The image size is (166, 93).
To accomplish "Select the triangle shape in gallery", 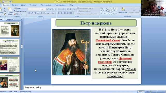I will [101, 11].
